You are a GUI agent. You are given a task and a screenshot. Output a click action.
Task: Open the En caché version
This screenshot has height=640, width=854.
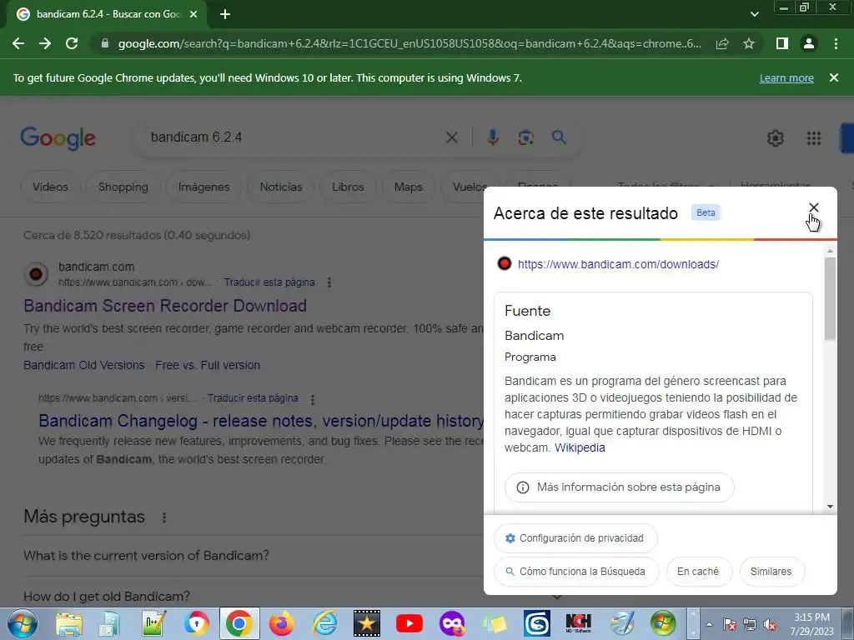[x=699, y=572]
